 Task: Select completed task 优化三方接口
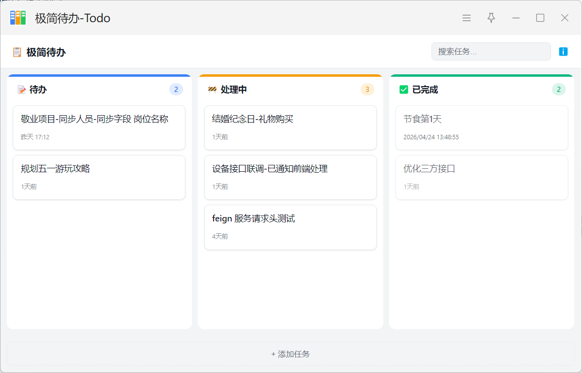[482, 177]
